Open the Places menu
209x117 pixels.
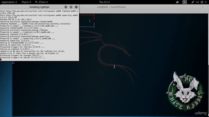[26, 2]
